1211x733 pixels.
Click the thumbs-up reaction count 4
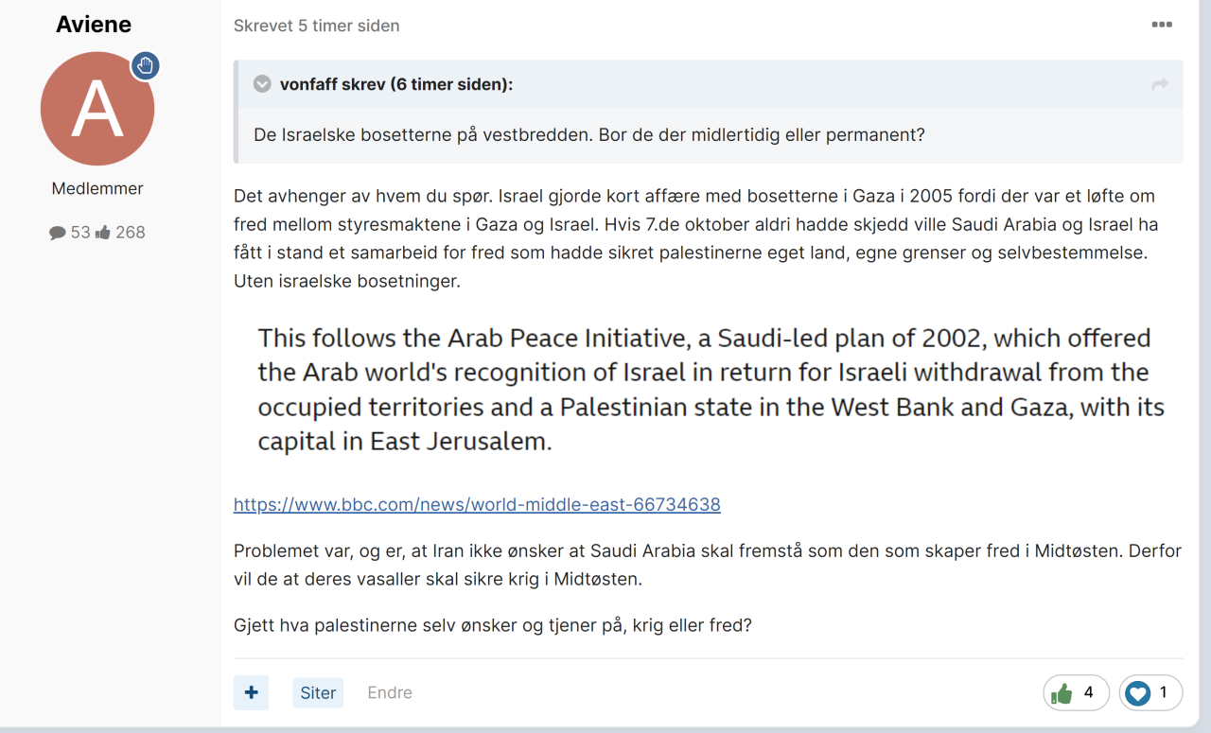[x=1088, y=692]
